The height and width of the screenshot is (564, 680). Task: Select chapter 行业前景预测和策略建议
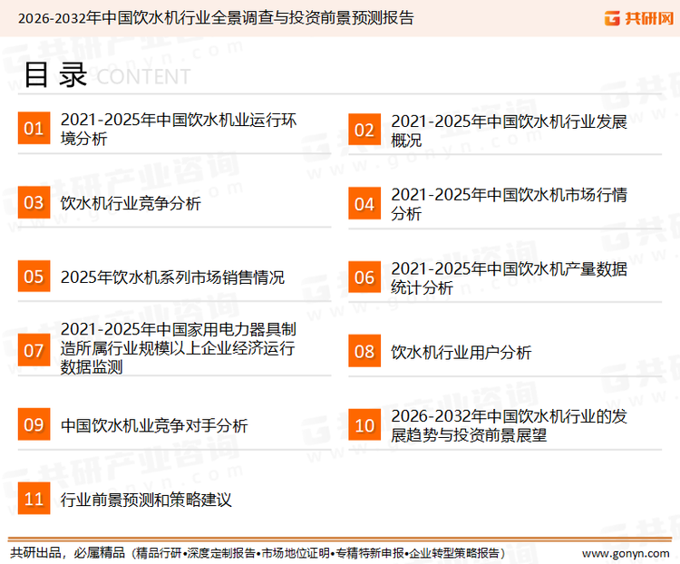146,500
